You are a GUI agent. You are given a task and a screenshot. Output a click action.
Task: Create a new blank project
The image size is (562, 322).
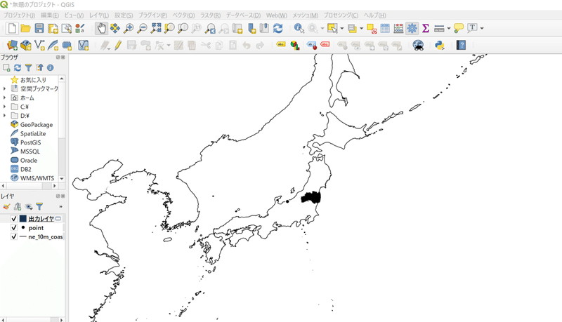point(12,28)
